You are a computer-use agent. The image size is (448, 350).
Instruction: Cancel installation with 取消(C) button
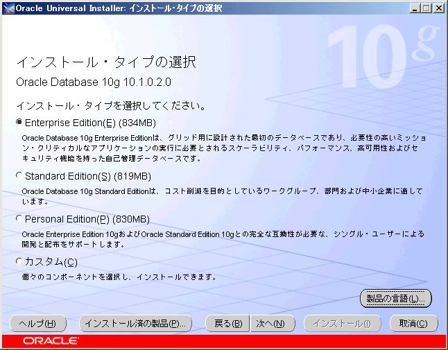[x=413, y=324]
